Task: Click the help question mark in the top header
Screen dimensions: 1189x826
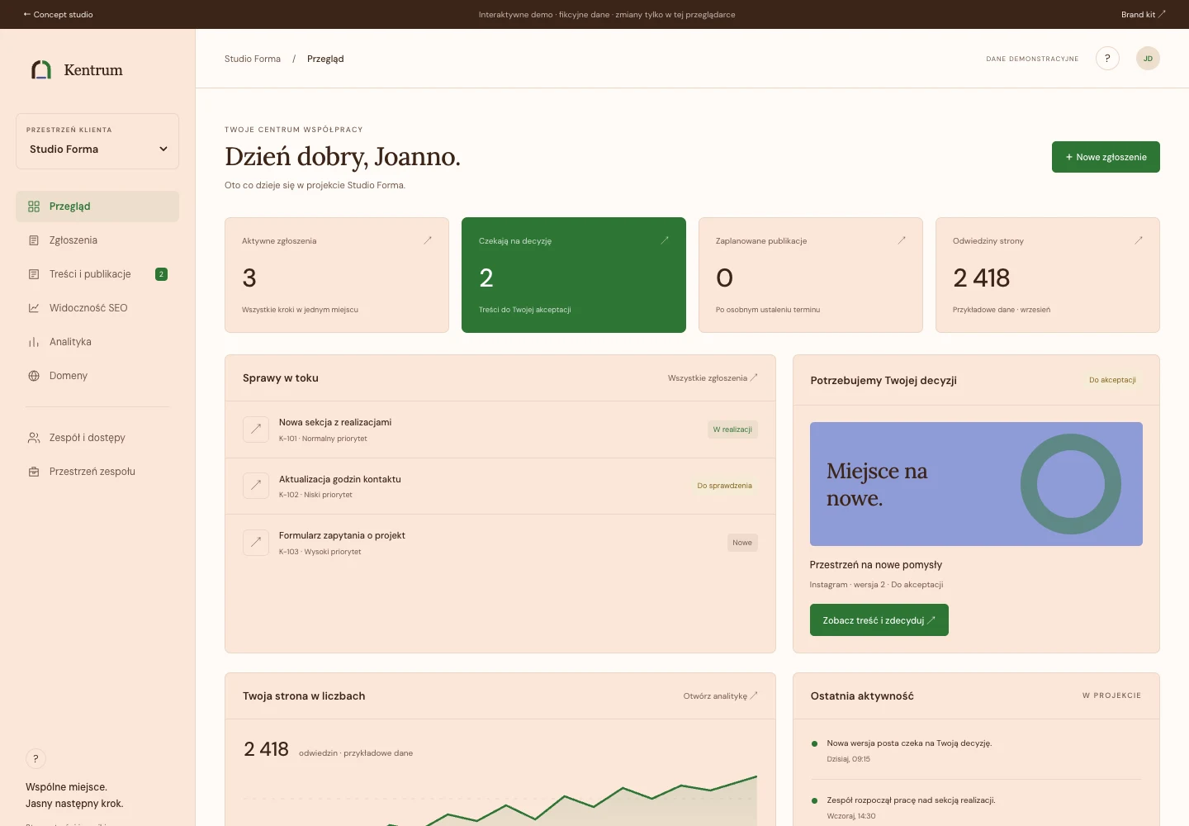Action: (1107, 59)
